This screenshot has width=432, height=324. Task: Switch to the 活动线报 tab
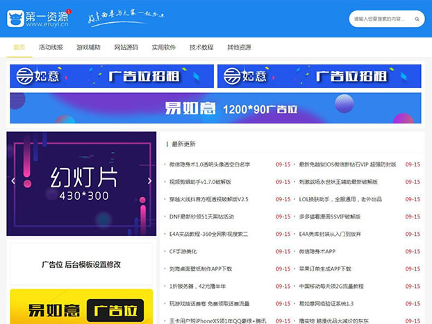coord(51,47)
